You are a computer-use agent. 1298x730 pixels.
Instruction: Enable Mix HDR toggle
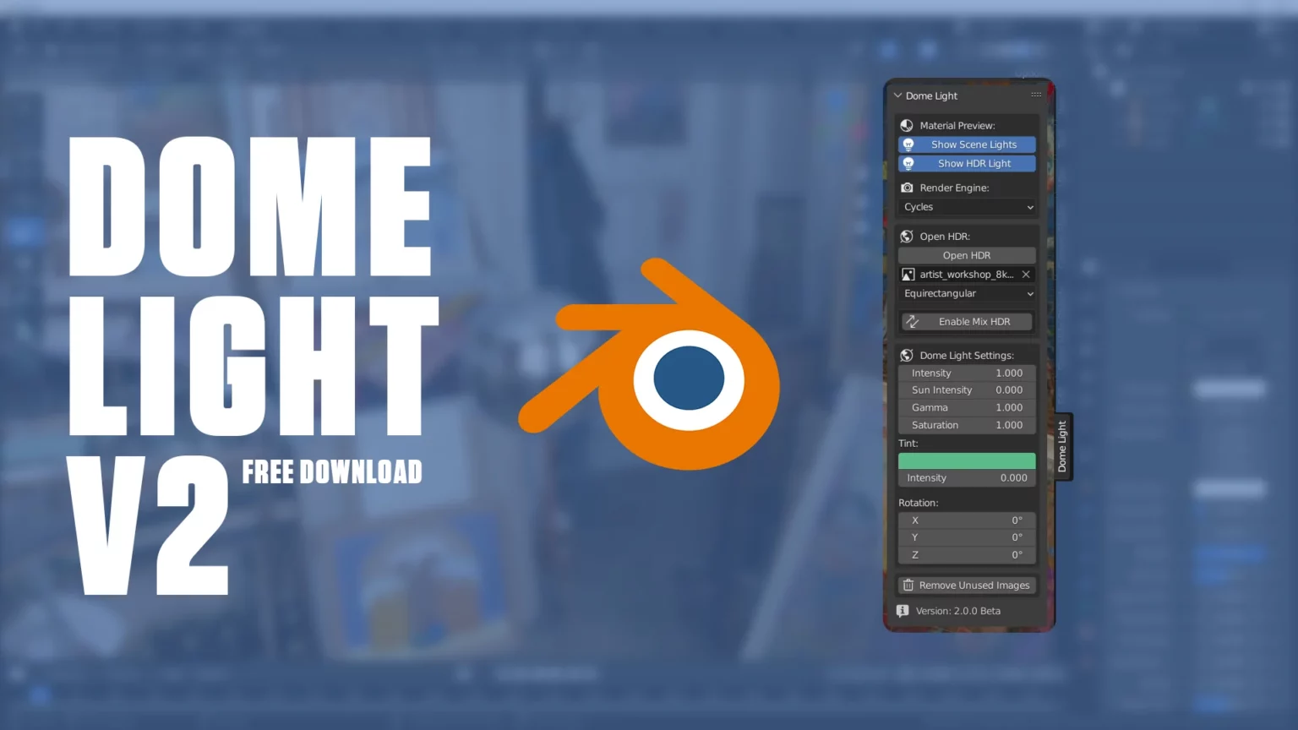point(967,322)
